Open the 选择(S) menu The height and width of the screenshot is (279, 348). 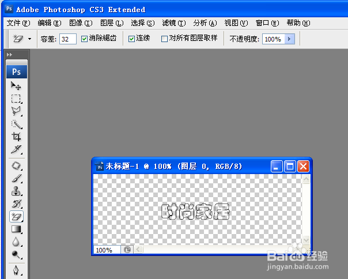click(142, 23)
